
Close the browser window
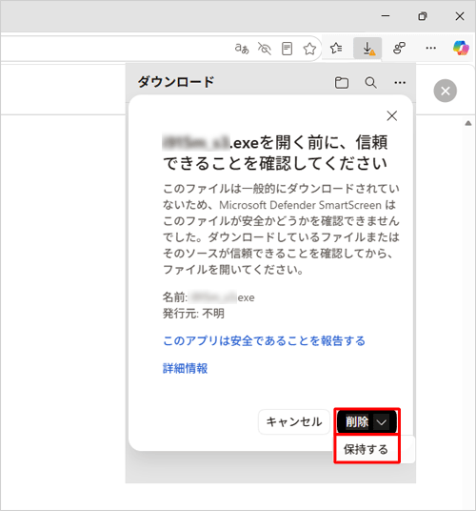(x=460, y=16)
